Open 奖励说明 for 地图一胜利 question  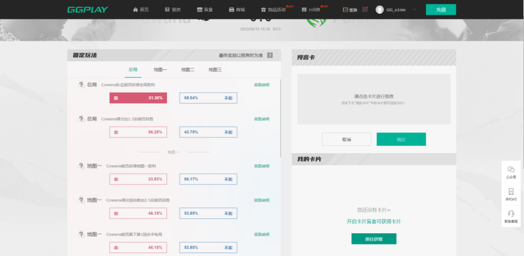coord(262,166)
